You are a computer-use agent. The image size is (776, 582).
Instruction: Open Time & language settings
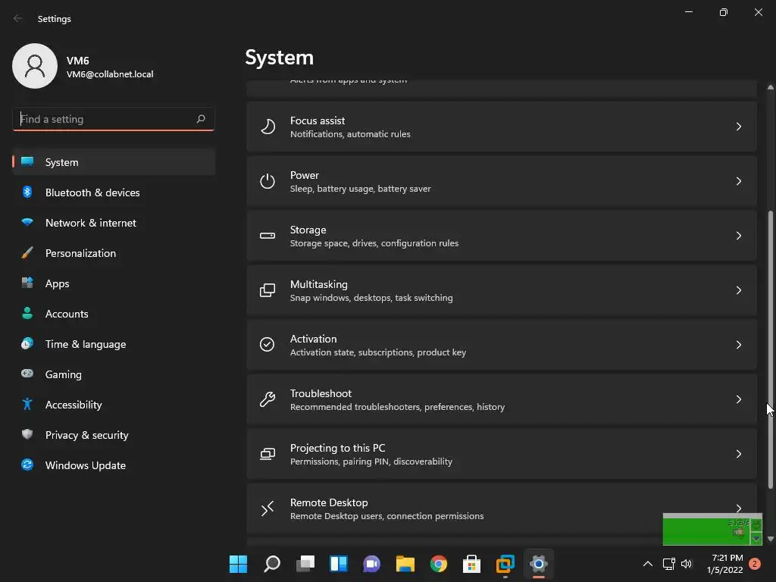coord(114,343)
